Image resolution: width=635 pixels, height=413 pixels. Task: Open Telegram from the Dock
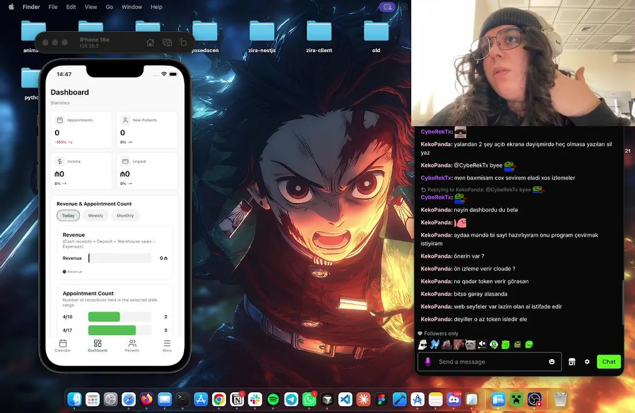click(x=291, y=400)
